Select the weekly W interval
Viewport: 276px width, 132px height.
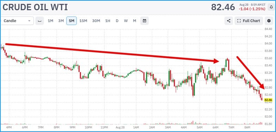click(126, 21)
